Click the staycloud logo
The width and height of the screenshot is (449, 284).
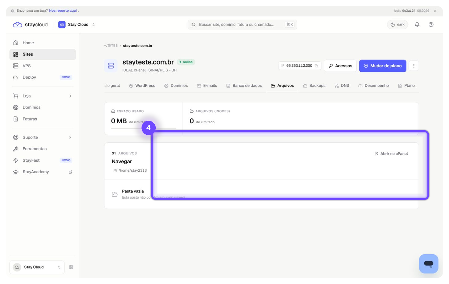coord(30,25)
